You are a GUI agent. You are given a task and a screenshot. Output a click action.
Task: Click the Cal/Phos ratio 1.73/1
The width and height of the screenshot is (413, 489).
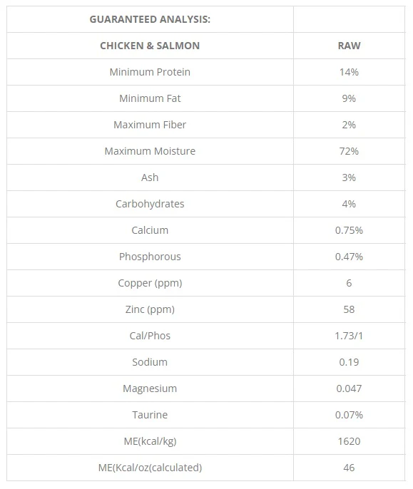pyautogui.click(x=349, y=336)
